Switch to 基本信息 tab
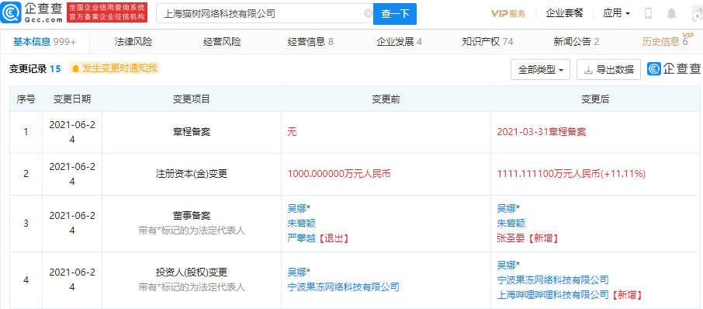 point(44,42)
